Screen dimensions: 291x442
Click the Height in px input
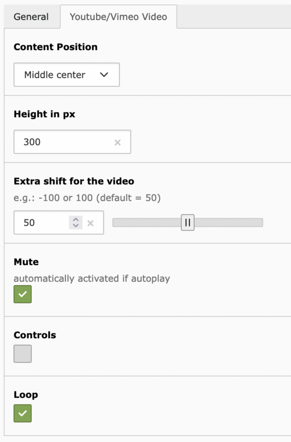(72, 142)
